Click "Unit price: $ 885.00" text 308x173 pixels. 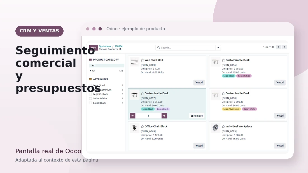point(233,135)
